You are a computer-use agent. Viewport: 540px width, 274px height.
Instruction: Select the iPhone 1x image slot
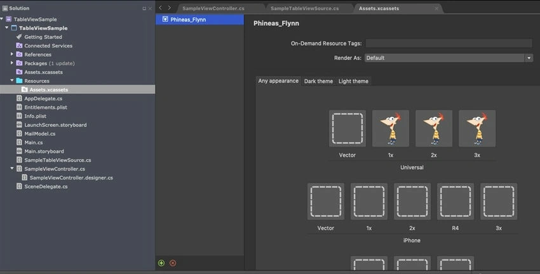pyautogui.click(x=369, y=202)
